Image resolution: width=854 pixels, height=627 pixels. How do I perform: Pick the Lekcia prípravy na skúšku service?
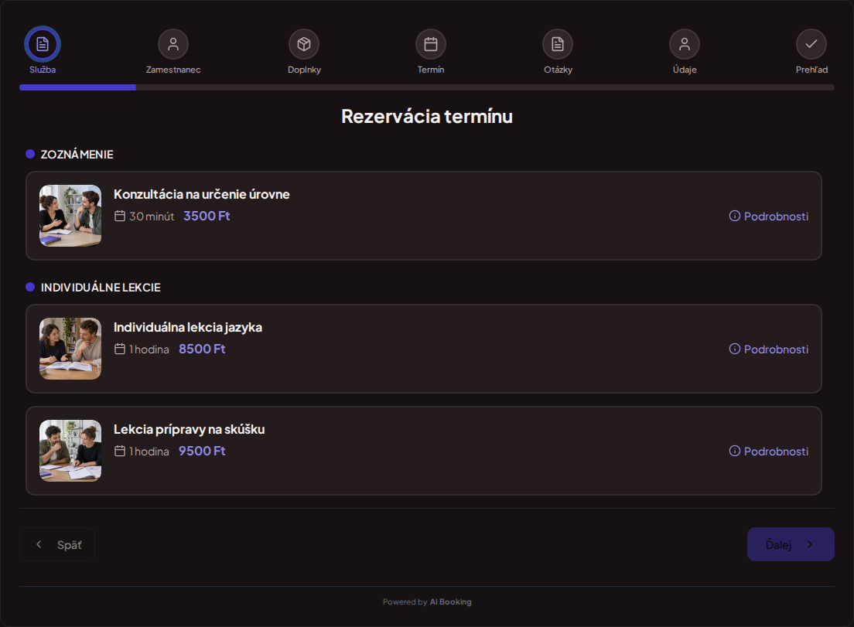click(x=424, y=451)
